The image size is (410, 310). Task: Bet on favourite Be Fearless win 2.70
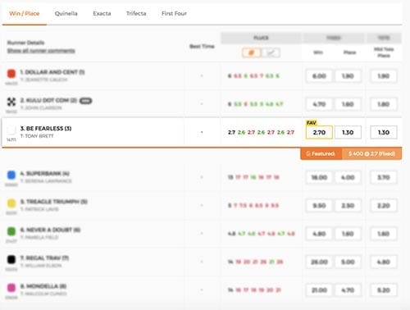[319, 133]
